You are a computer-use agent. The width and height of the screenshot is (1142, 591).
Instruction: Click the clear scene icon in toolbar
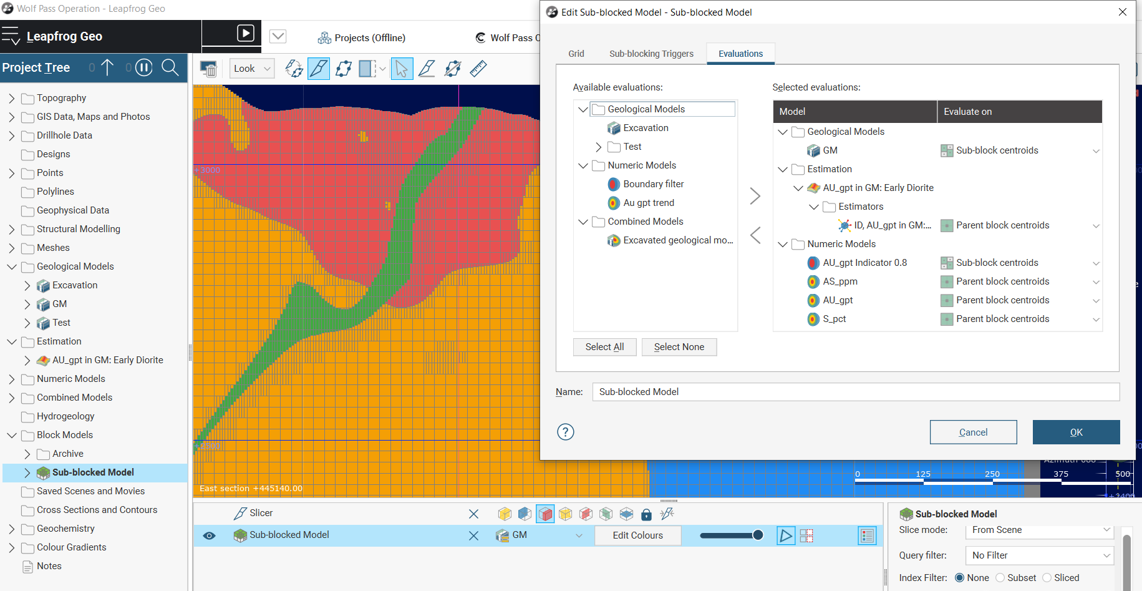[208, 69]
